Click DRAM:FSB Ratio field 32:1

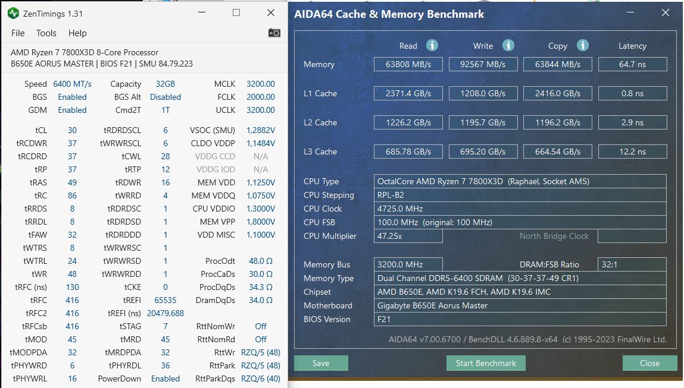point(632,264)
